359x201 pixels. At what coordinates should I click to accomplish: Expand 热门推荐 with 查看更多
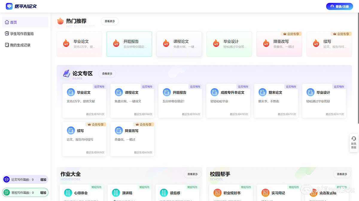click(x=109, y=21)
